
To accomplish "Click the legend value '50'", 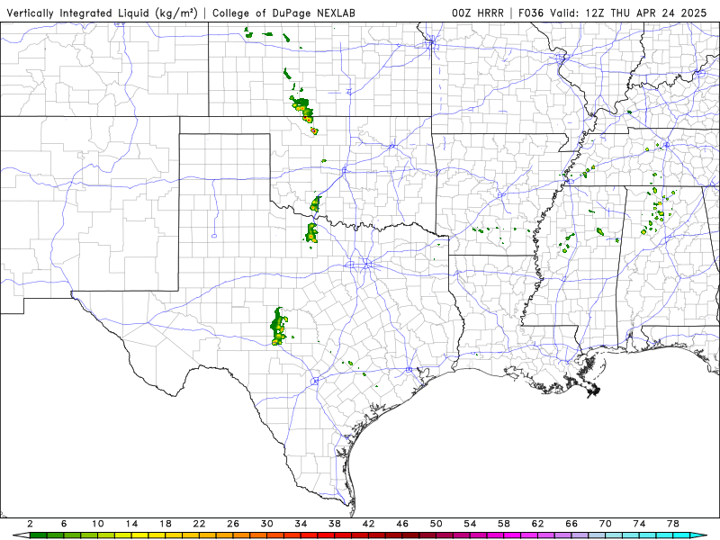I will (436, 524).
